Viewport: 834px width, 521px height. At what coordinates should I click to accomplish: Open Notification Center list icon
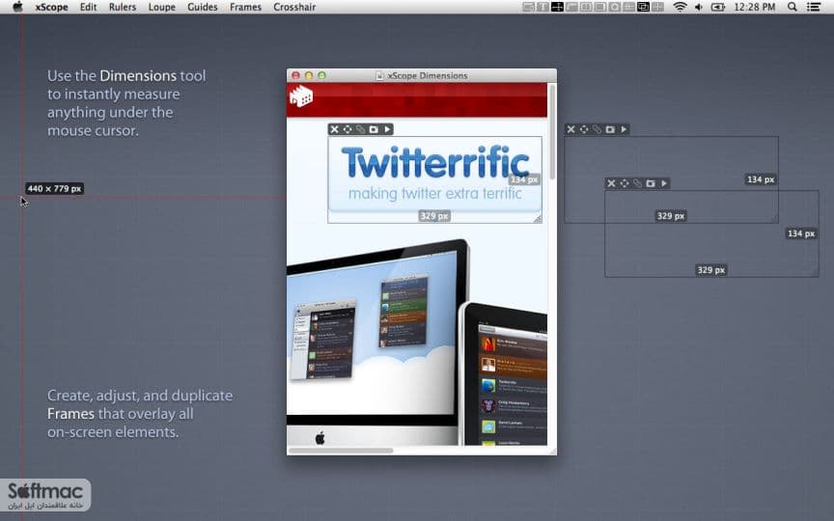[813, 7]
